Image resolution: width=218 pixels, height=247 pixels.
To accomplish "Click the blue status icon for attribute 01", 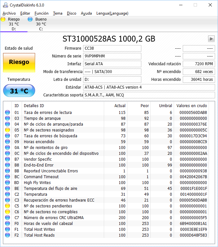I will pyautogui.click(x=7, y=112).
